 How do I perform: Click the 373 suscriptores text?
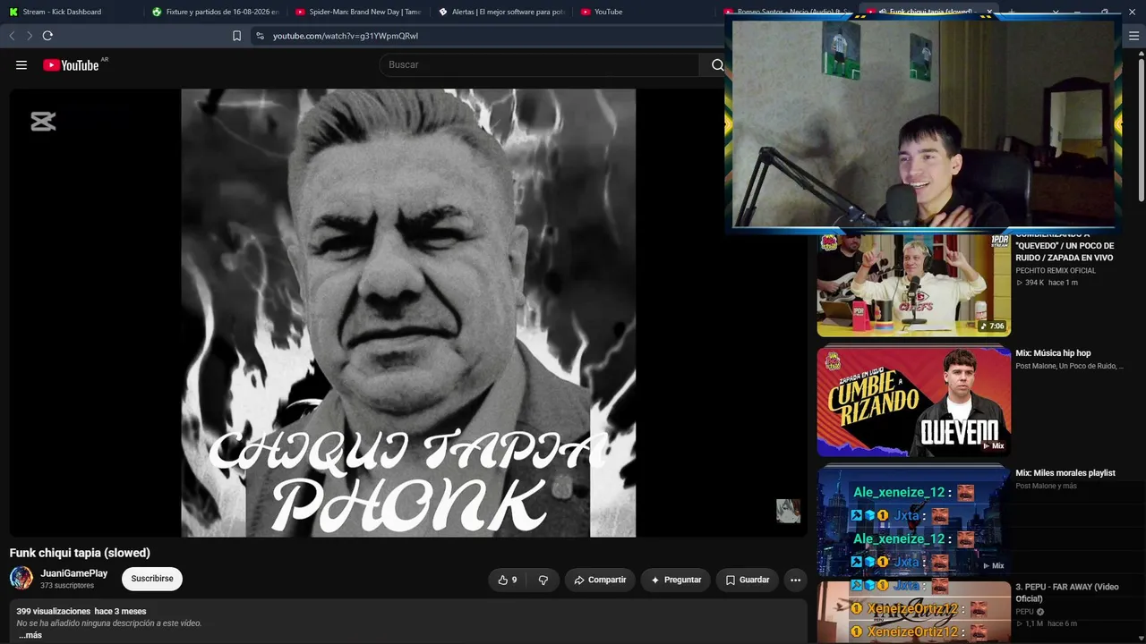point(67,586)
